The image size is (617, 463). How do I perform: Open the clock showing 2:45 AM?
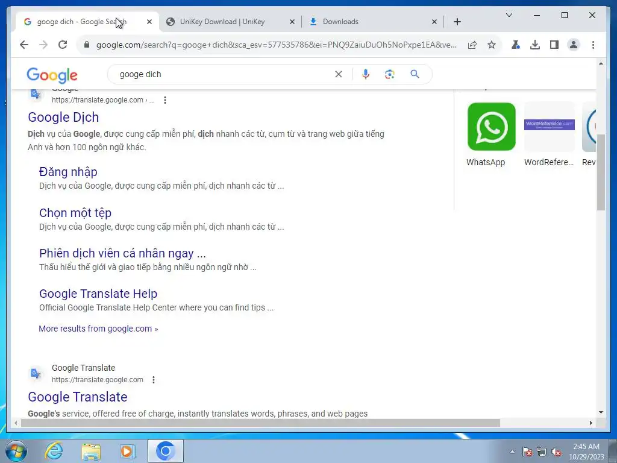586,452
